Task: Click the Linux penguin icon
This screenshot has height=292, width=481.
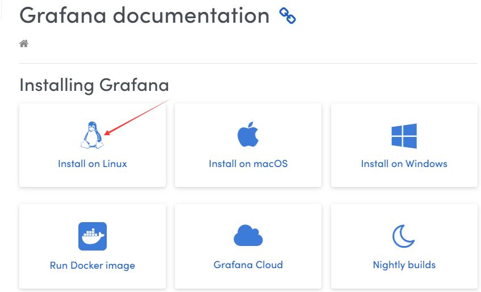Action: pyautogui.click(x=93, y=135)
